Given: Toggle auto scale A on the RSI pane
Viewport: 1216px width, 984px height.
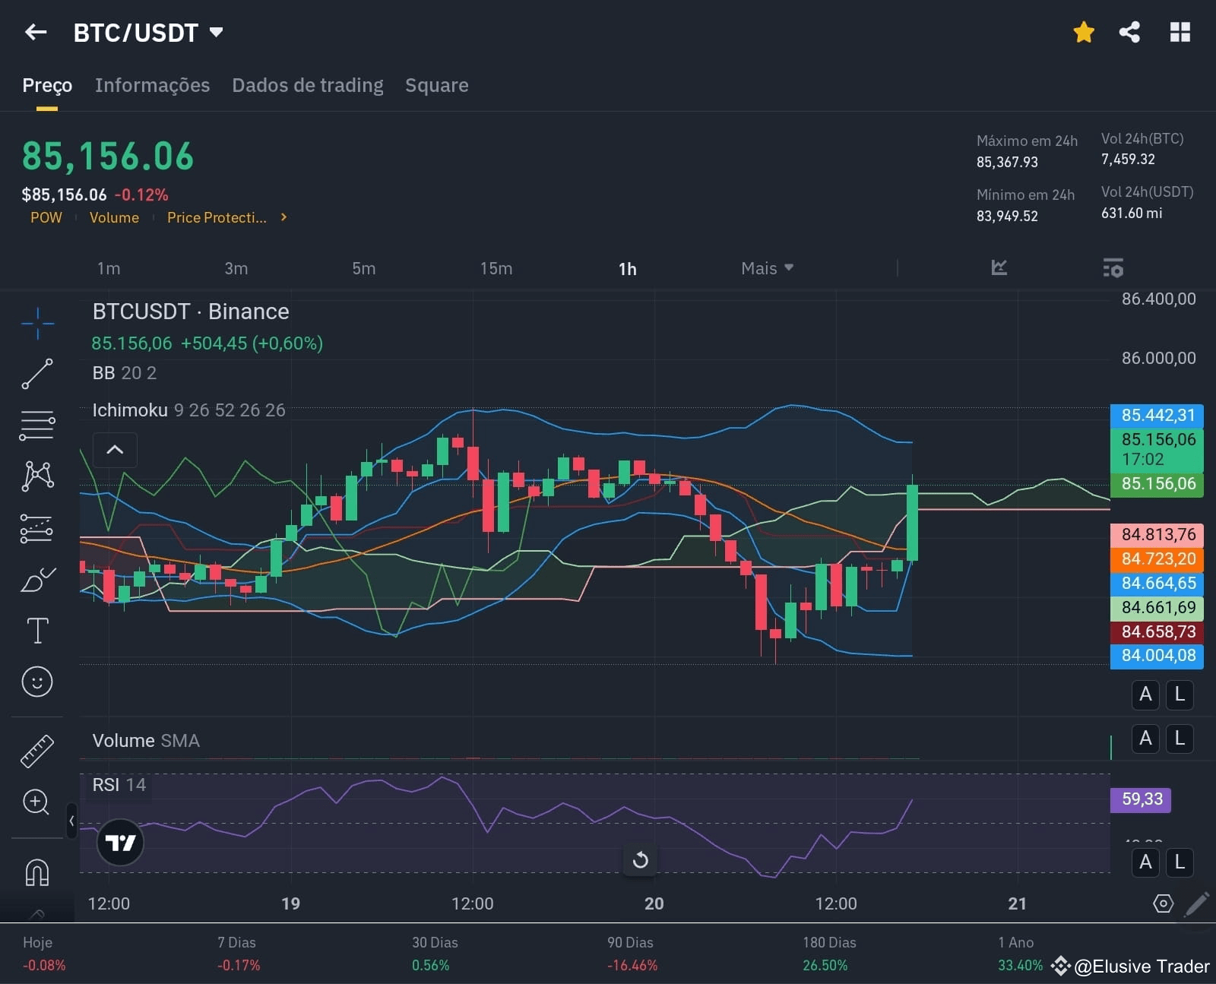Looking at the screenshot, I should click(x=1145, y=862).
